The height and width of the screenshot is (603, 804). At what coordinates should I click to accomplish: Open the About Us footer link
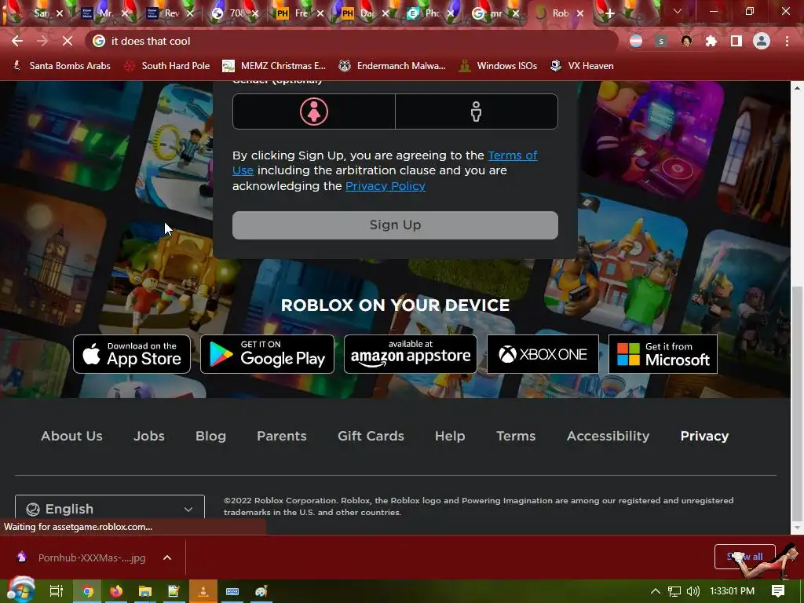71,436
